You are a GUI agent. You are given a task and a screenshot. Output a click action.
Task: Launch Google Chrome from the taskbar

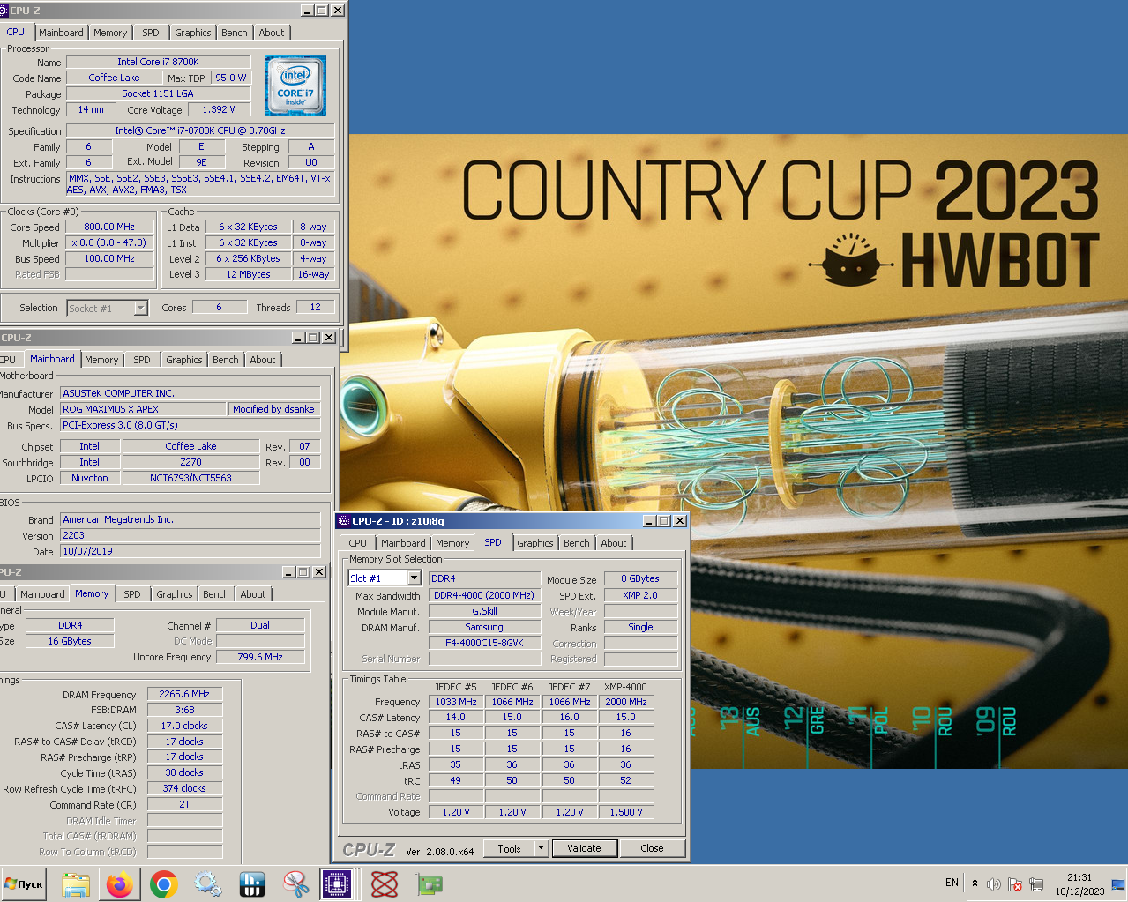[164, 883]
